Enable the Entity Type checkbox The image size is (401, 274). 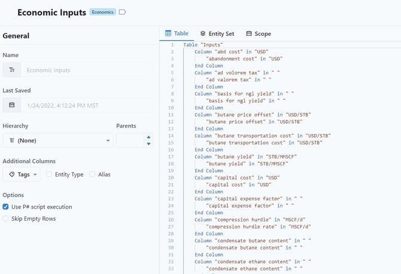click(49, 175)
